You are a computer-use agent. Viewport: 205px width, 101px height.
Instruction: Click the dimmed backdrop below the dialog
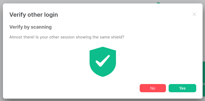click(102, 100)
